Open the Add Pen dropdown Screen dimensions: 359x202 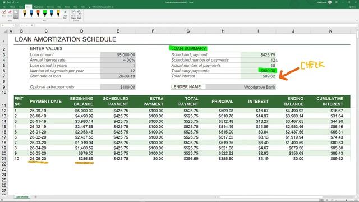pyautogui.click(x=65, y=14)
